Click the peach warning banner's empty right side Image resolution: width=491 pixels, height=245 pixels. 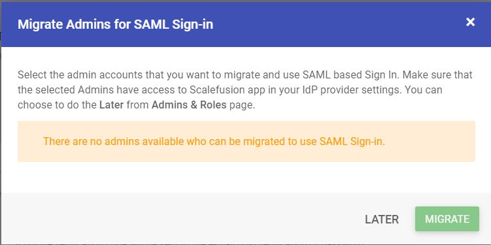432,141
